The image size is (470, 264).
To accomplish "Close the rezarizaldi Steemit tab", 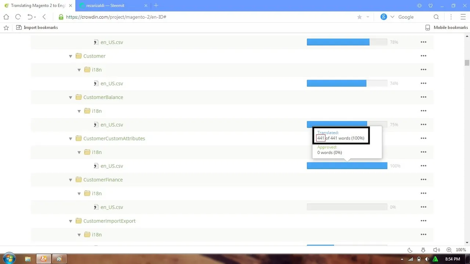I will click(146, 5).
